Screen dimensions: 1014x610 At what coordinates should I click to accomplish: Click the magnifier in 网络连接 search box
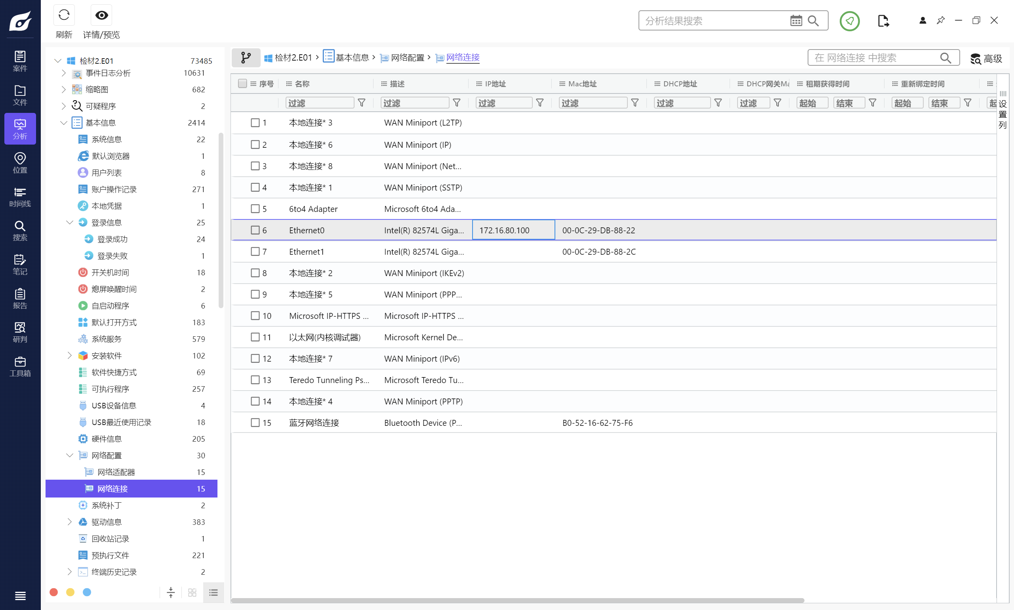[x=945, y=57]
